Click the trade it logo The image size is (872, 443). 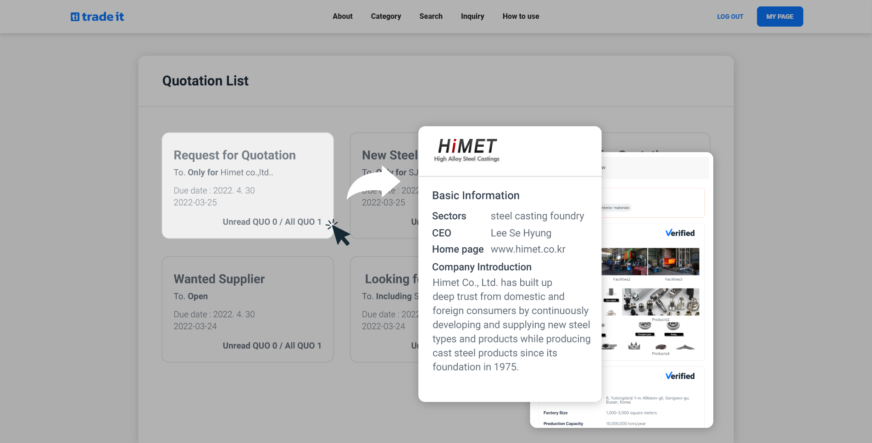(x=97, y=17)
